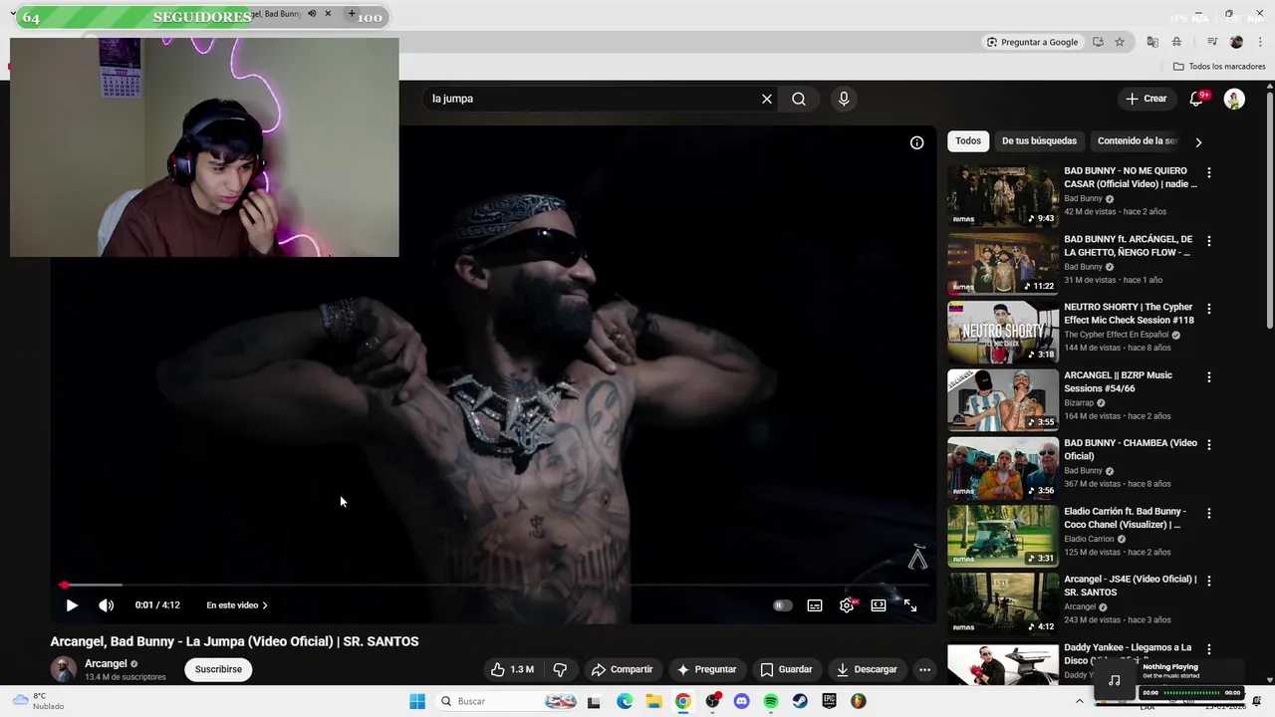Open the video info card icon
Image resolution: width=1275 pixels, height=717 pixels.
916,142
